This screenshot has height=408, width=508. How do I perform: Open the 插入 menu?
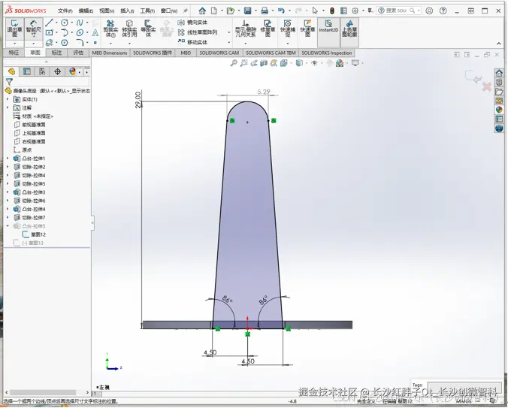[x=127, y=11]
